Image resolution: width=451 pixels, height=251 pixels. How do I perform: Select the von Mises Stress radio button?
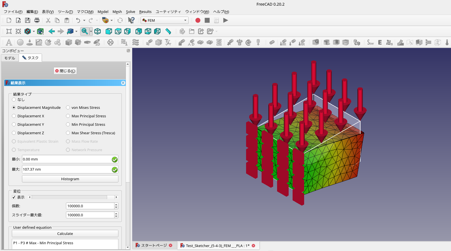tap(68, 107)
